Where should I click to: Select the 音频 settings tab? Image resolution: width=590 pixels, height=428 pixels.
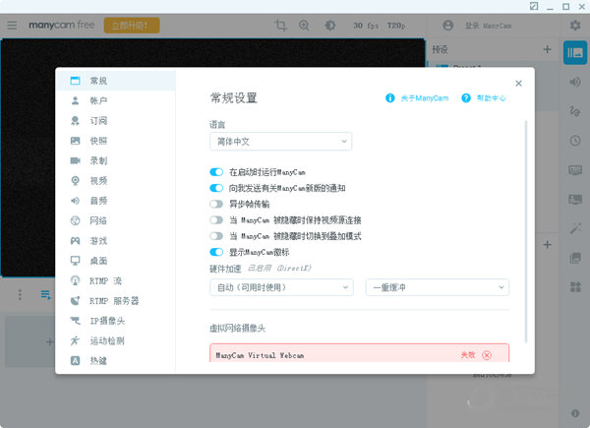coord(115,201)
